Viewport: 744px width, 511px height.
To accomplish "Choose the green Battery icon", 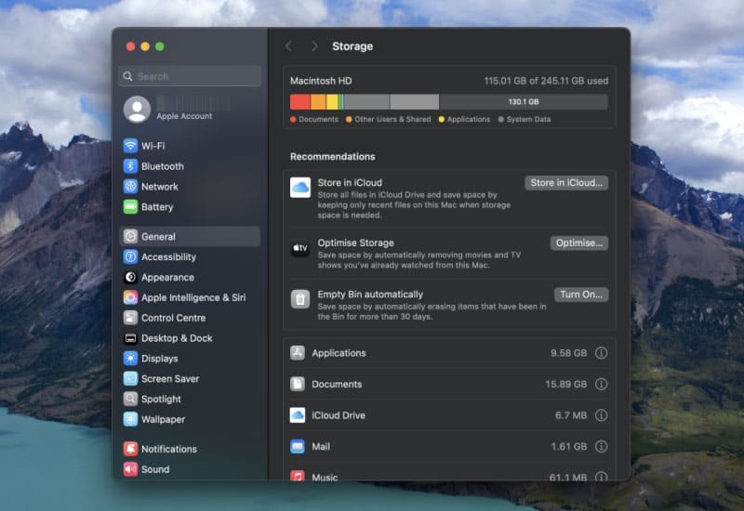I will (130, 206).
